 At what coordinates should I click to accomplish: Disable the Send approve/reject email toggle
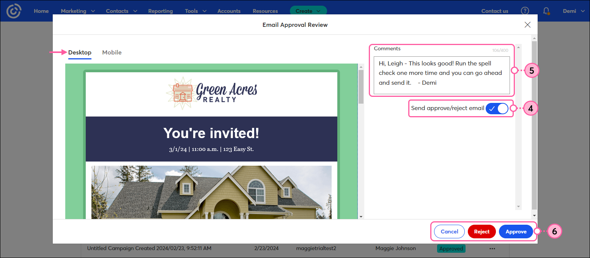[x=497, y=108]
